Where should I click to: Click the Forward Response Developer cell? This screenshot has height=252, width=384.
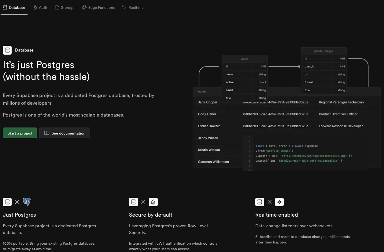click(x=341, y=126)
